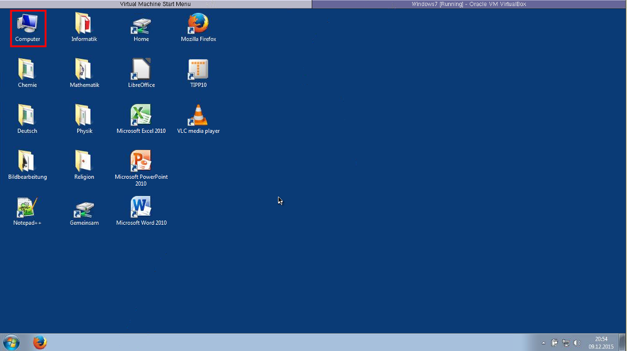Image resolution: width=627 pixels, height=351 pixels.
Task: Select the Microsoft PowerPoint 2010 shortcut
Action: pos(141,162)
